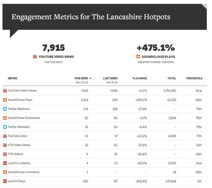Open the YTD Video Views metric
Image resolution: width=212 pixels, height=188 pixels.
19,145
